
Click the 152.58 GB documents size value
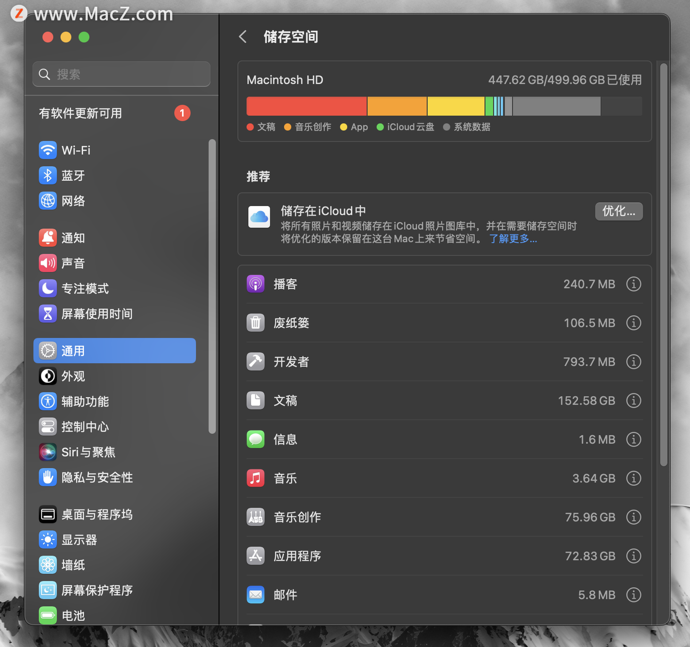pyautogui.click(x=586, y=401)
